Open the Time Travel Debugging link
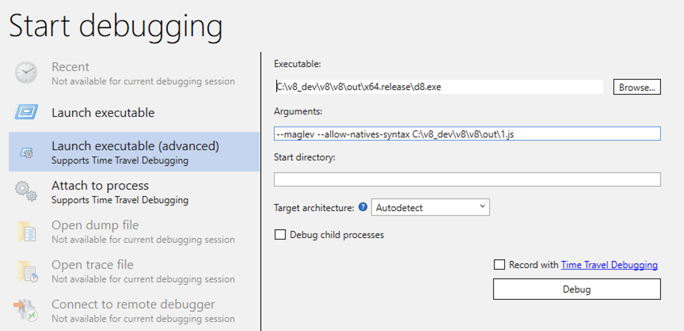The image size is (684, 331). [609, 265]
